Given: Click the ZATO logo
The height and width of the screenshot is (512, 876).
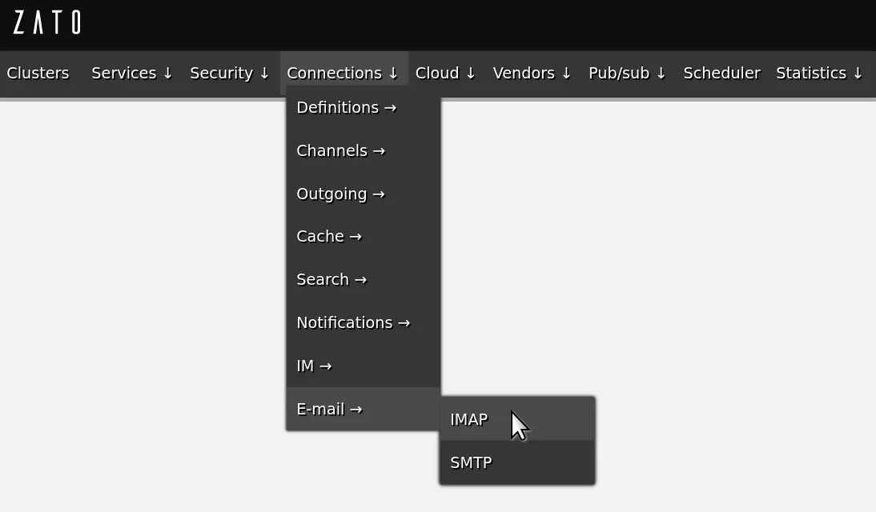Looking at the screenshot, I should tap(47, 22).
